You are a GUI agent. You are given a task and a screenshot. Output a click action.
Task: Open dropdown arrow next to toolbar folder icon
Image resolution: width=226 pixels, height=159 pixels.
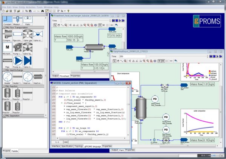click(x=65, y=11)
